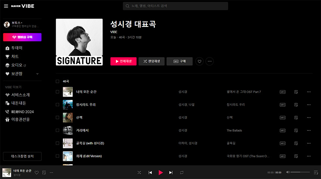321x179 pixels.
Task: Click 너의 모든 순간 album thumbnail
Action: click(x=68, y=92)
